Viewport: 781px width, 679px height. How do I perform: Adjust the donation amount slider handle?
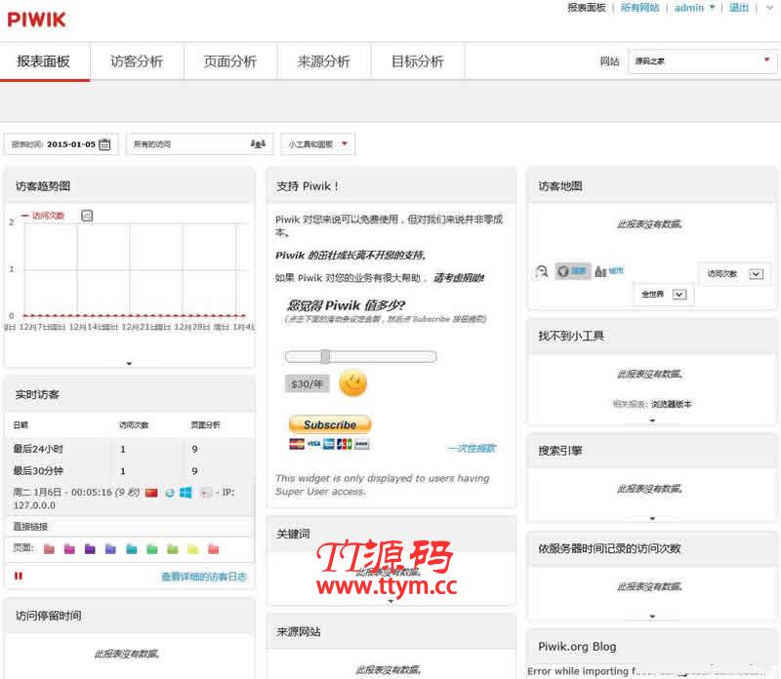(x=325, y=356)
